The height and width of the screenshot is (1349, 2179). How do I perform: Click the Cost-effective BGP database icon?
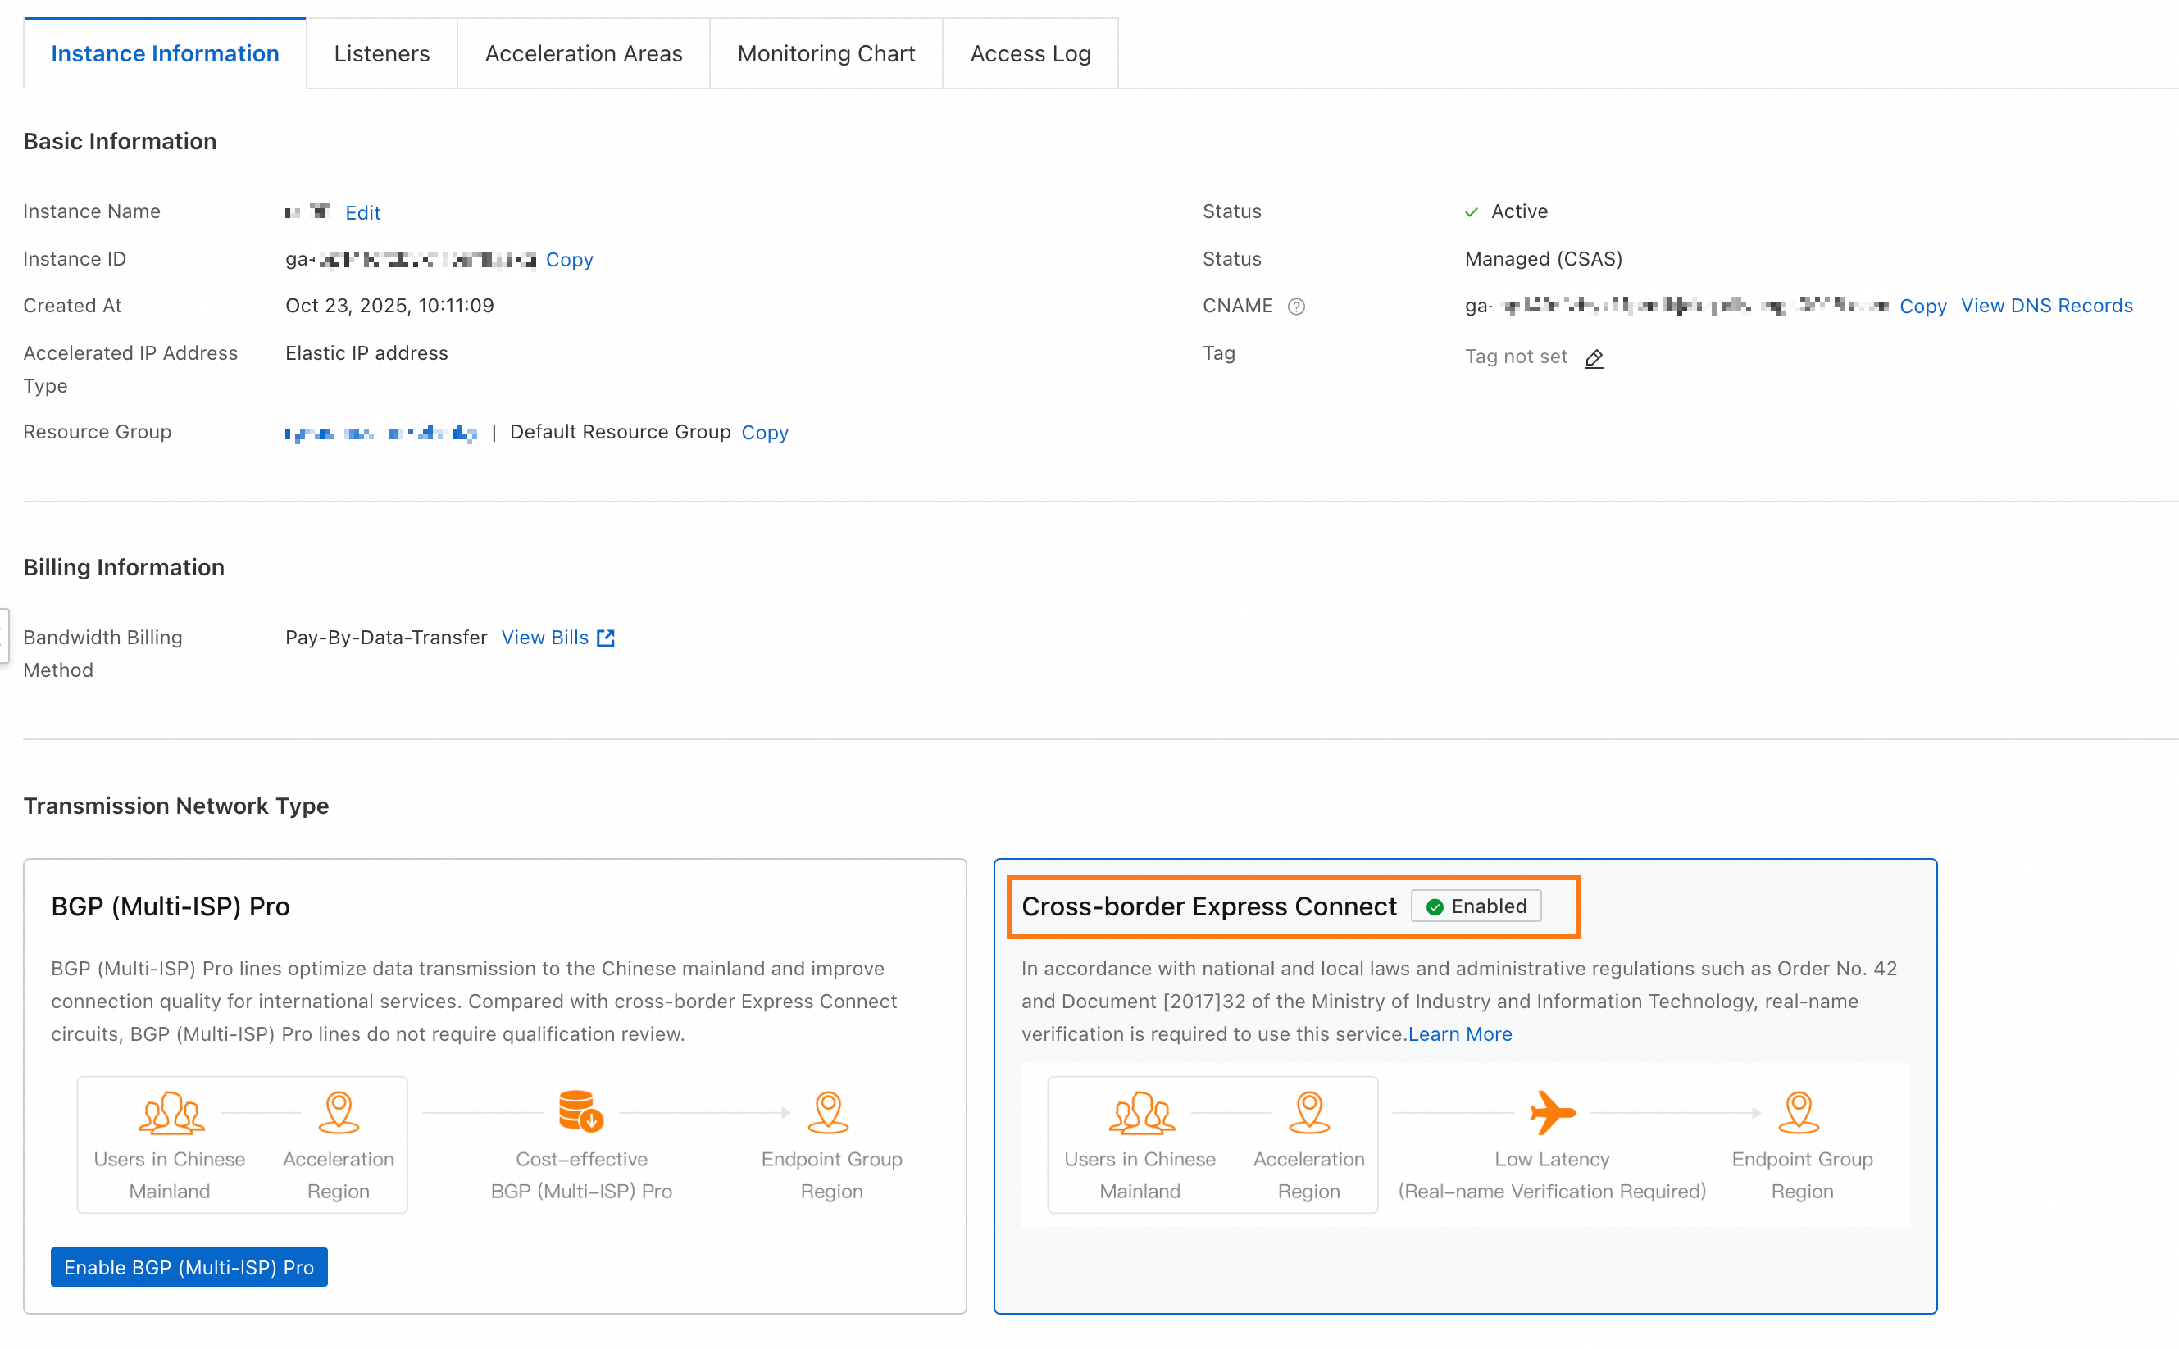pyautogui.click(x=581, y=1111)
